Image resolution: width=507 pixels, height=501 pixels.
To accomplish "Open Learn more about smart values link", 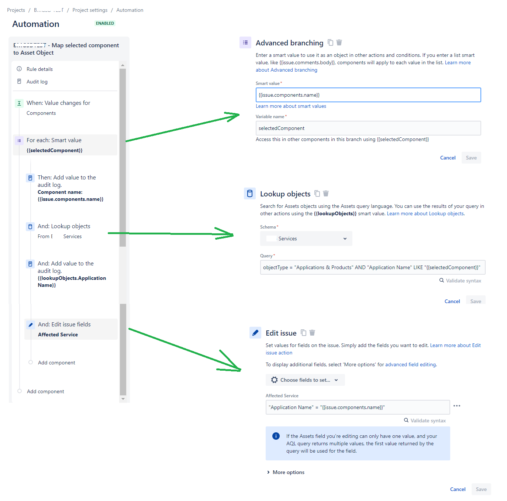I will click(x=291, y=106).
